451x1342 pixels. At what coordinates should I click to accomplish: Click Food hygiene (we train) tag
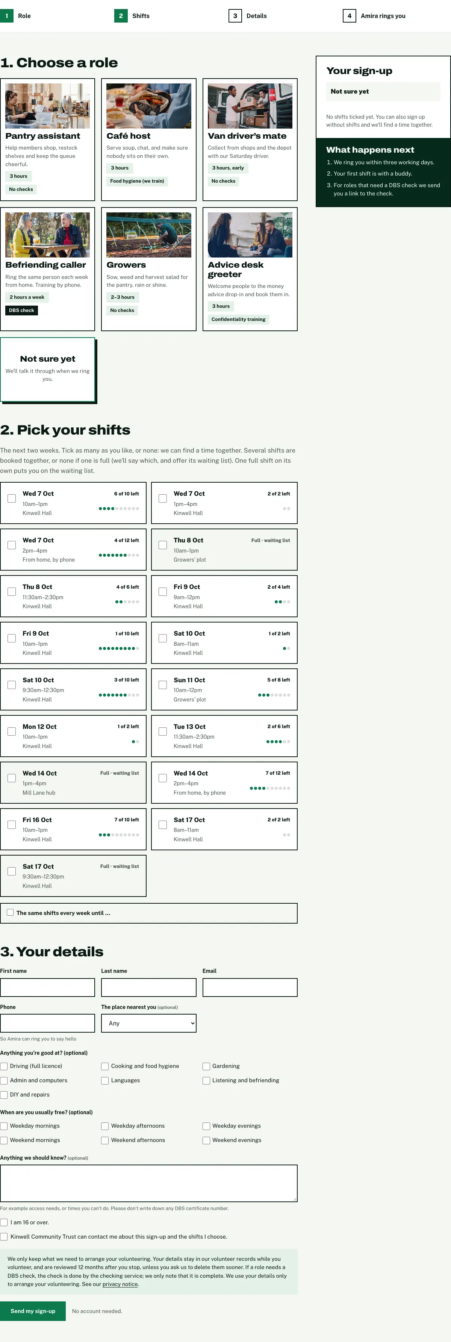click(x=137, y=181)
